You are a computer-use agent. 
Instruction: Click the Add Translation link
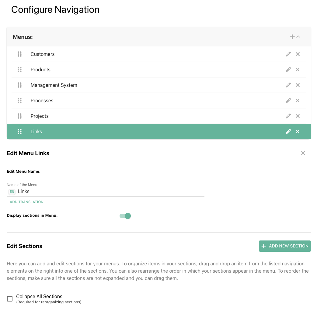tap(26, 202)
